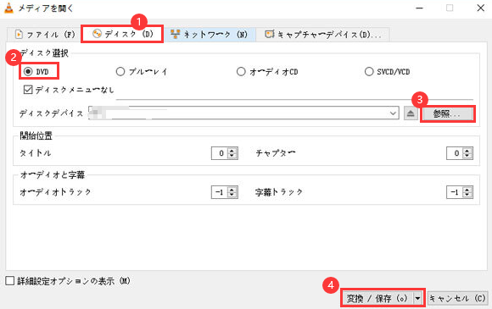Focus the タイトル number field

(220, 153)
